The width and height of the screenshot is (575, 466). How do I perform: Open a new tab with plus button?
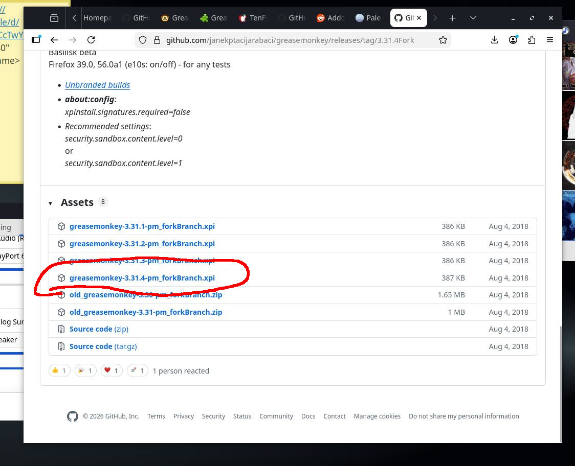click(x=453, y=18)
